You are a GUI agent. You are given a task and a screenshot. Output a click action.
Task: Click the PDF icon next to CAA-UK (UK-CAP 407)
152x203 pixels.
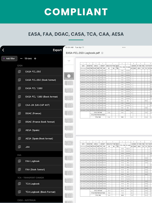tap(19, 105)
